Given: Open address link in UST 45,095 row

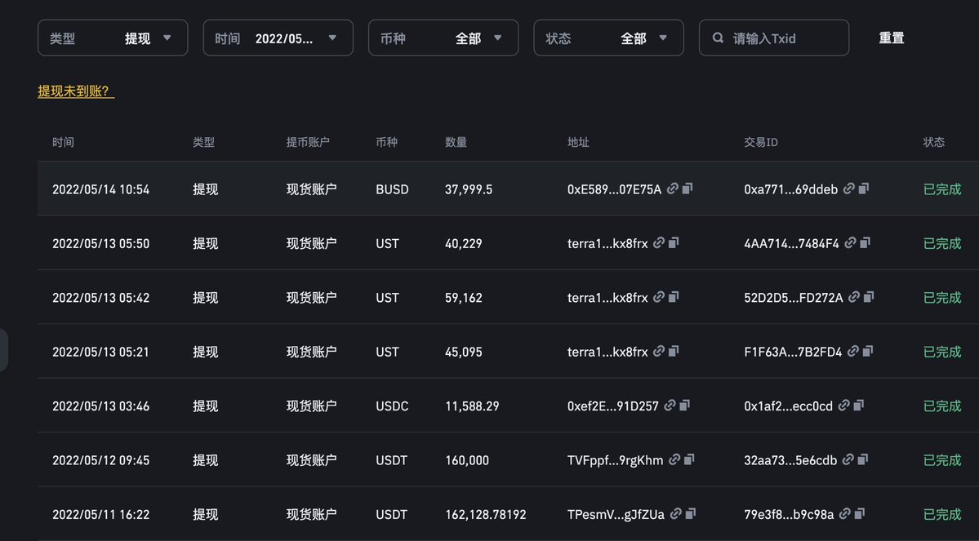Looking at the screenshot, I should point(659,352).
